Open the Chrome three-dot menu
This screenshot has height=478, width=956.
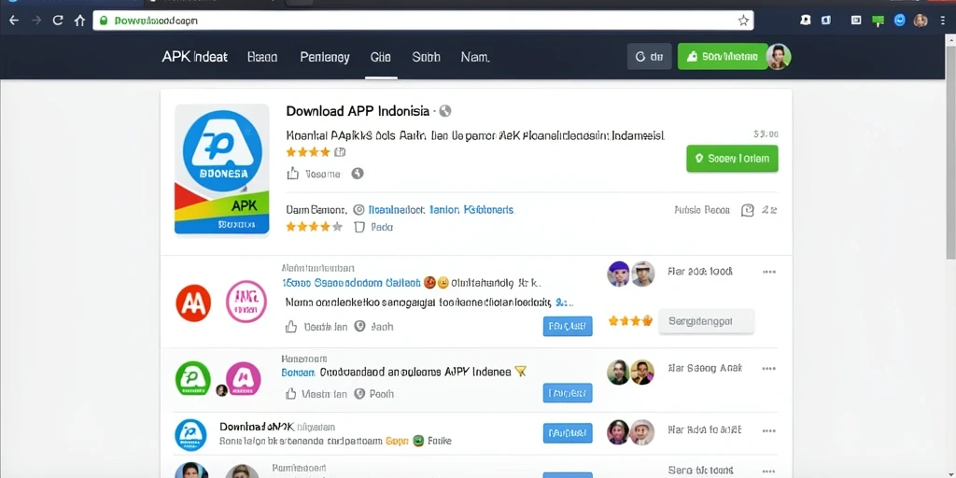pos(943,21)
